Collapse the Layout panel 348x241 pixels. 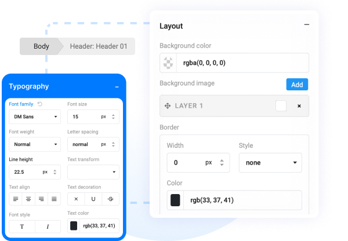click(x=306, y=24)
